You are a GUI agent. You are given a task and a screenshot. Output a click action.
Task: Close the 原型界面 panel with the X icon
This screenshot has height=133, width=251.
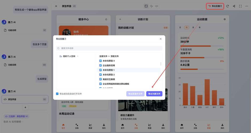pos(56,6)
